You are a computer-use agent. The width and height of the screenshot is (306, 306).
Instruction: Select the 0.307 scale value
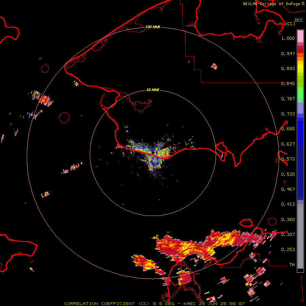[288, 235]
